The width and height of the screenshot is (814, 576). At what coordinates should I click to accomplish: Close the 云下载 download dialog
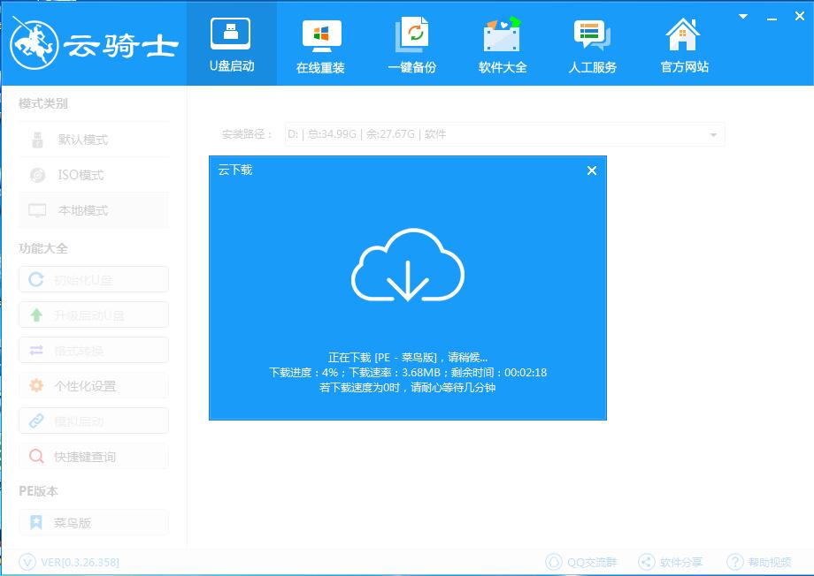coord(591,171)
